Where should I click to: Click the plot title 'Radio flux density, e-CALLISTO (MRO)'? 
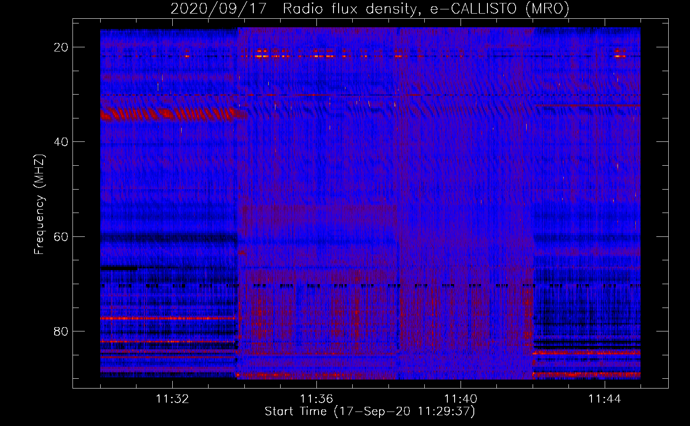tap(426, 9)
